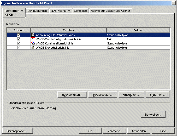Viewport: 177px width, 136px height.
Task: Disable the WinCE-Sicherheitsrichtlinie checkbox
Action: 19,48
